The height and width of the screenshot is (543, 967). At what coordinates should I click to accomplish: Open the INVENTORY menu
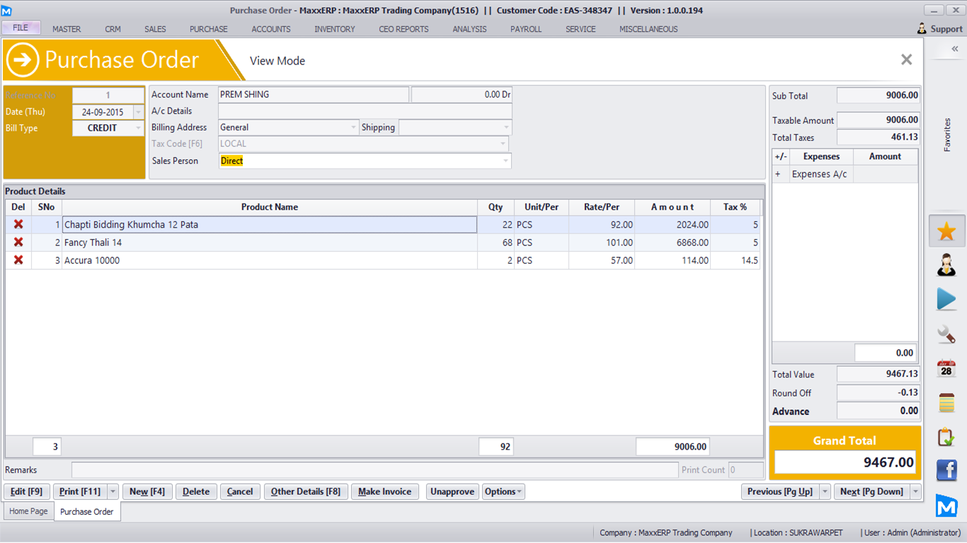335,29
